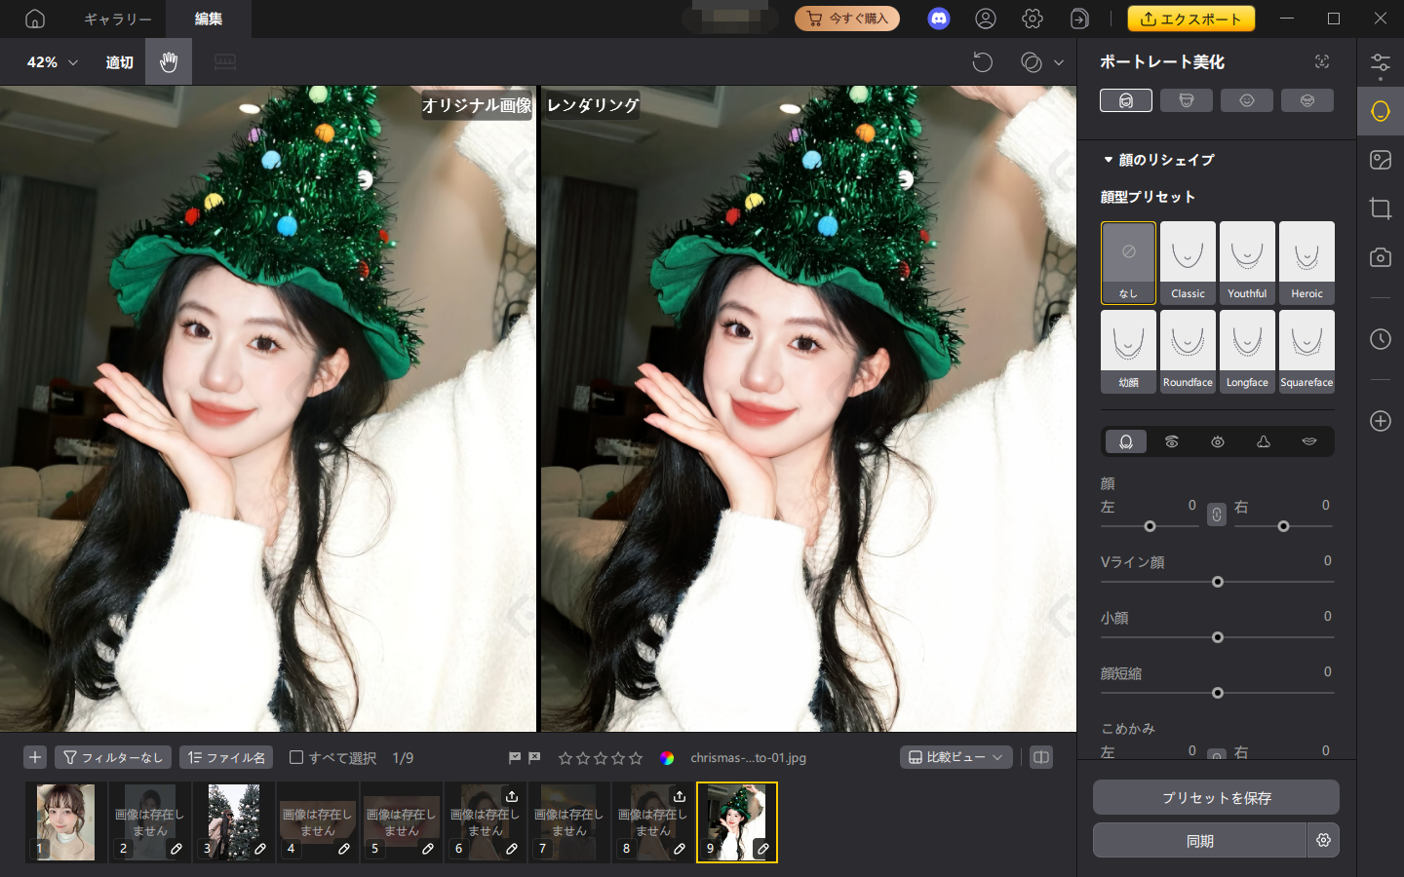This screenshot has height=877, width=1404.
Task: Open the edit history clock icon
Action: pos(1381,339)
